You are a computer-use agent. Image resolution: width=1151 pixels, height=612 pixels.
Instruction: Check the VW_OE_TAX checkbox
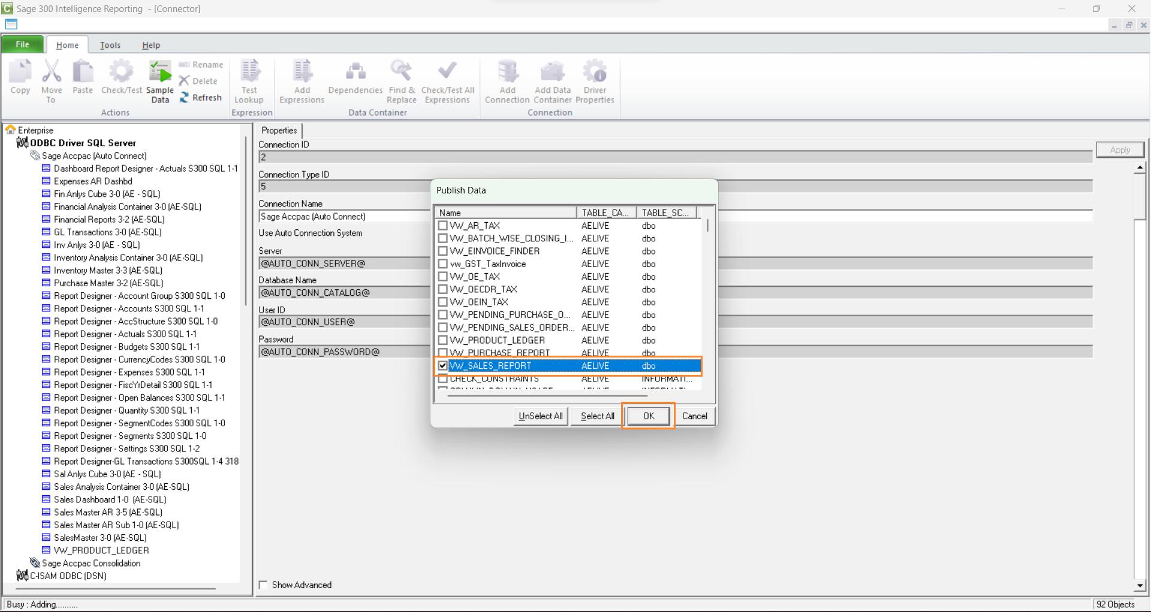[x=443, y=277]
